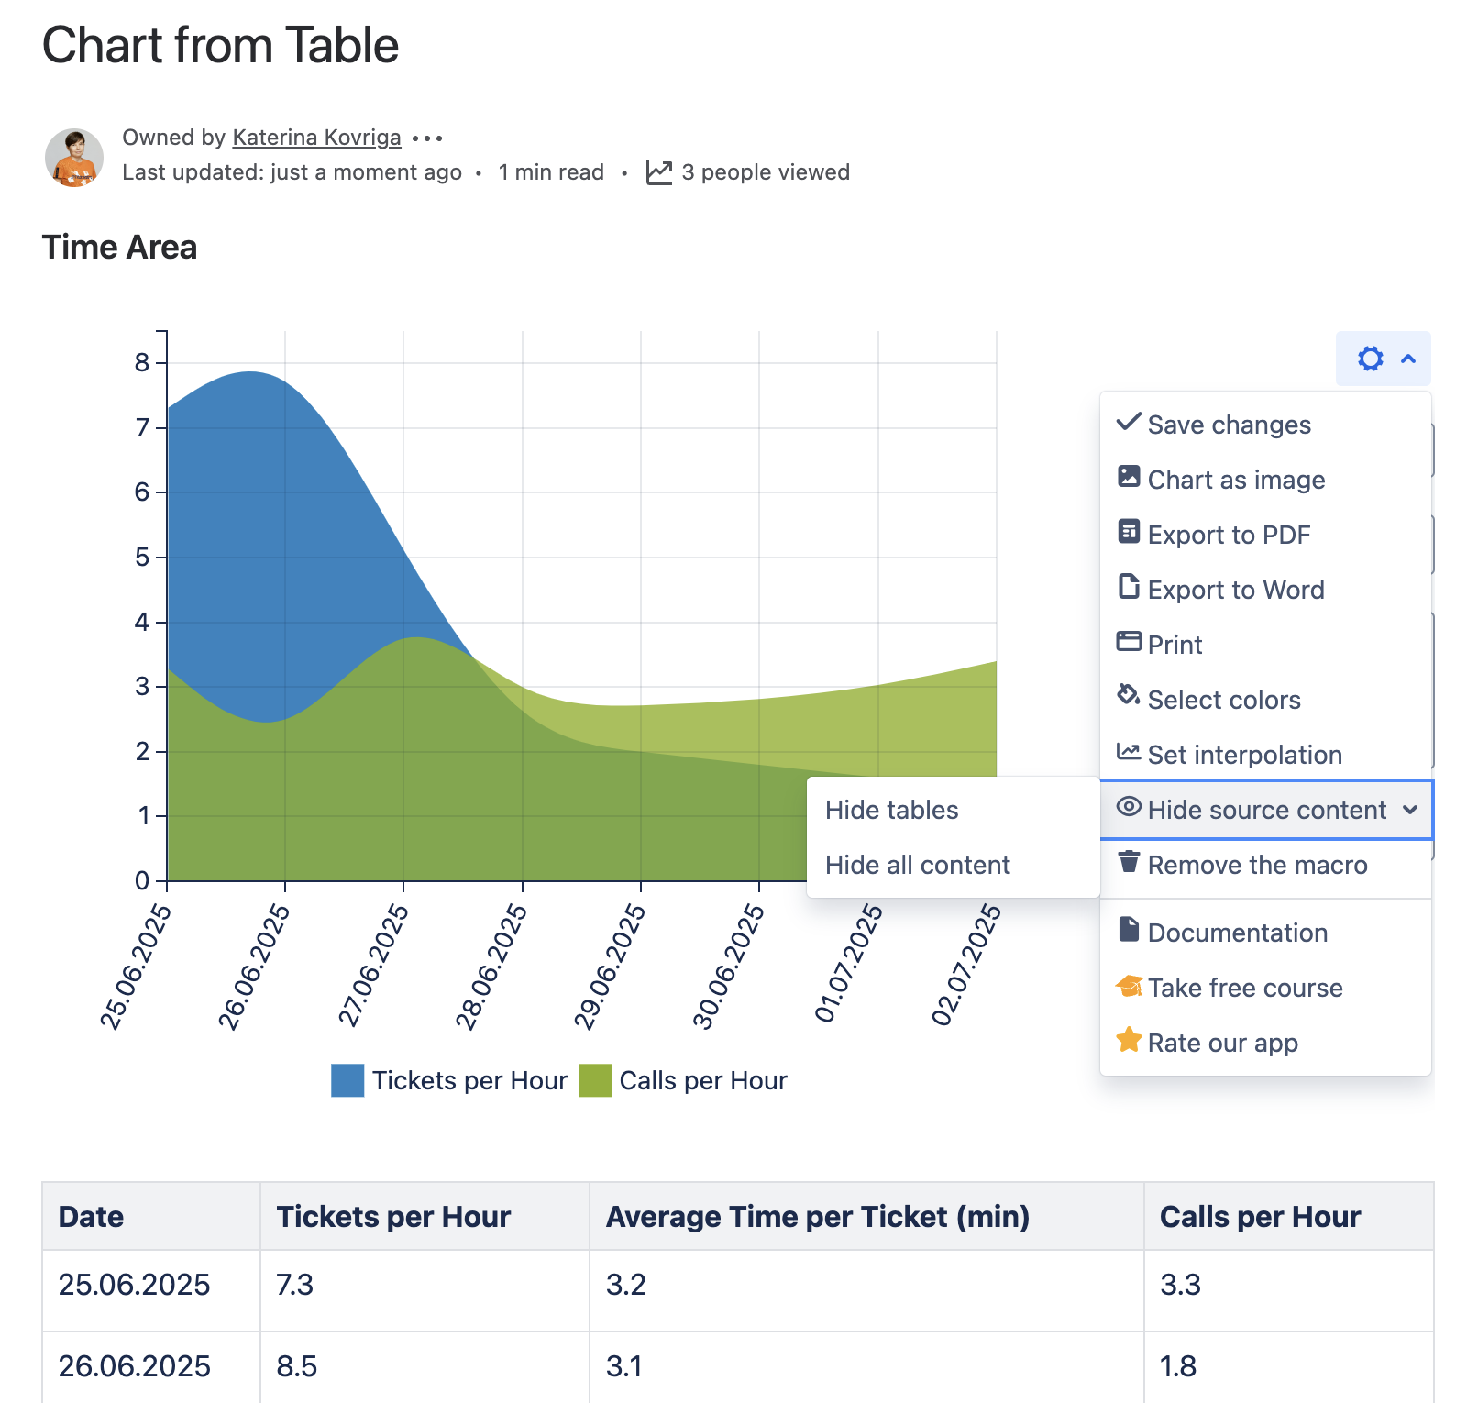Click the gear settings icon above the chart
The image size is (1467, 1403).
click(1370, 359)
